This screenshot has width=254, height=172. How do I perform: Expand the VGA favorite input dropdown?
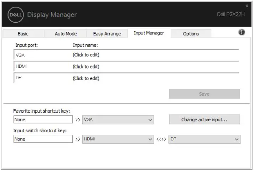click(118, 120)
